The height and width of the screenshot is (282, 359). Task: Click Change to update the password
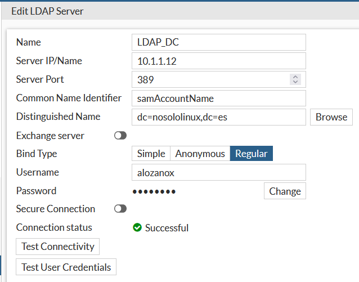point(285,191)
